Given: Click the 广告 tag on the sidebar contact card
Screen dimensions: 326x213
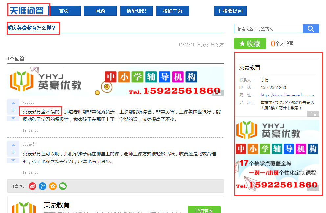Looking at the screenshot, I should click(x=313, y=114).
